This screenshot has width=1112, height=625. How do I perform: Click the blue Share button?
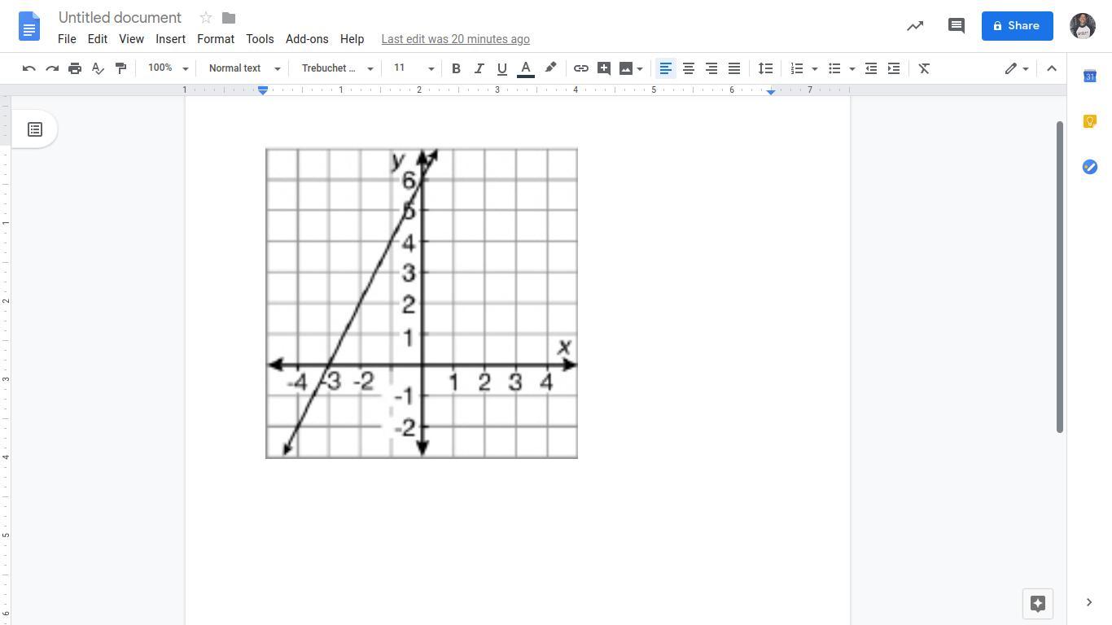[x=1017, y=26]
